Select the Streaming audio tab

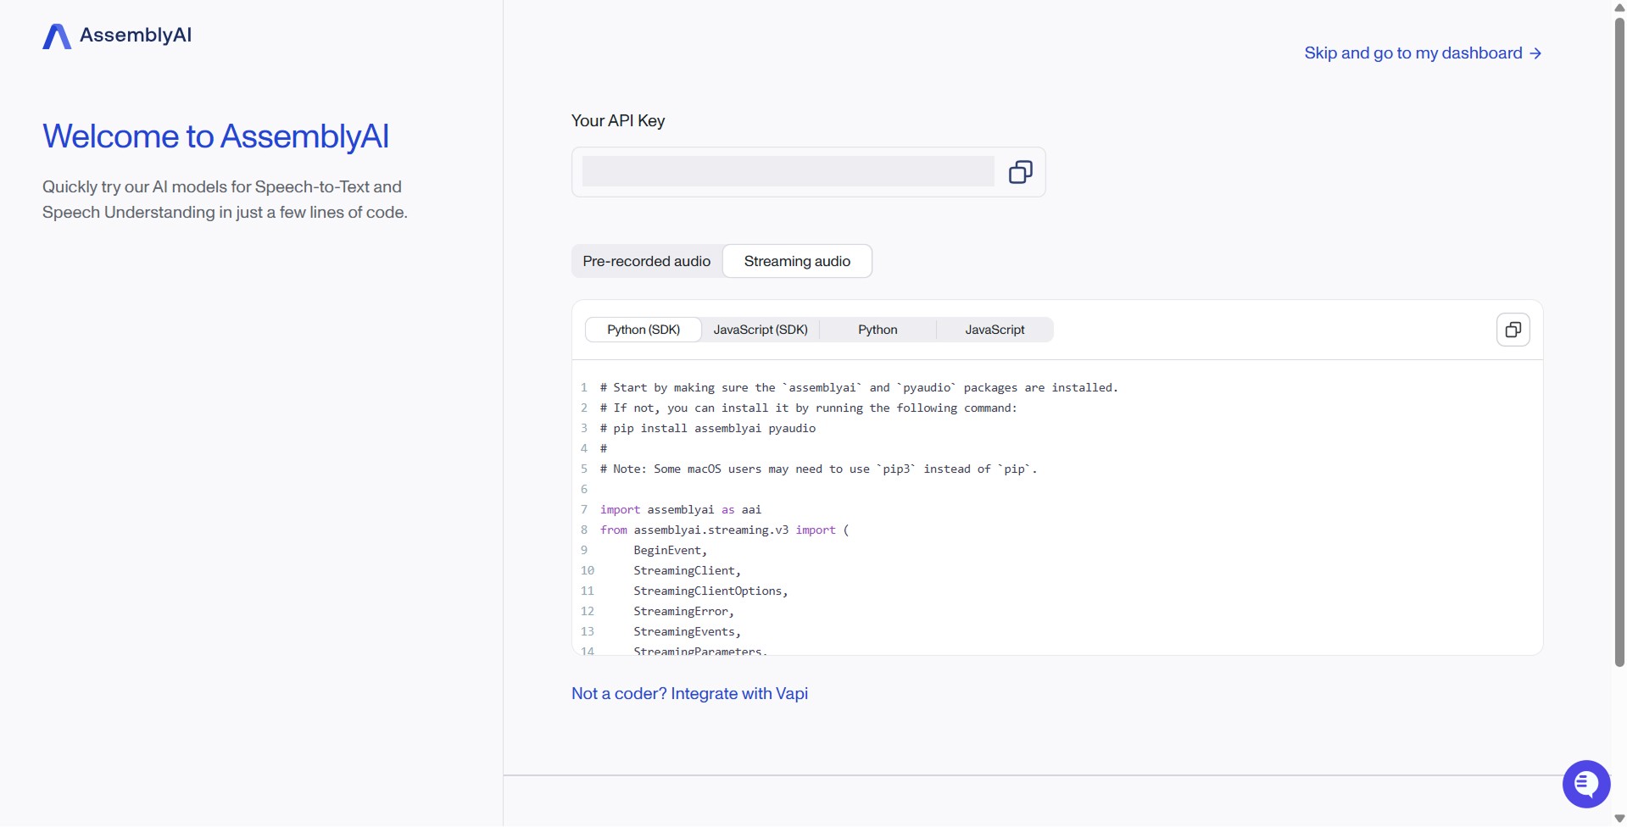pos(797,261)
